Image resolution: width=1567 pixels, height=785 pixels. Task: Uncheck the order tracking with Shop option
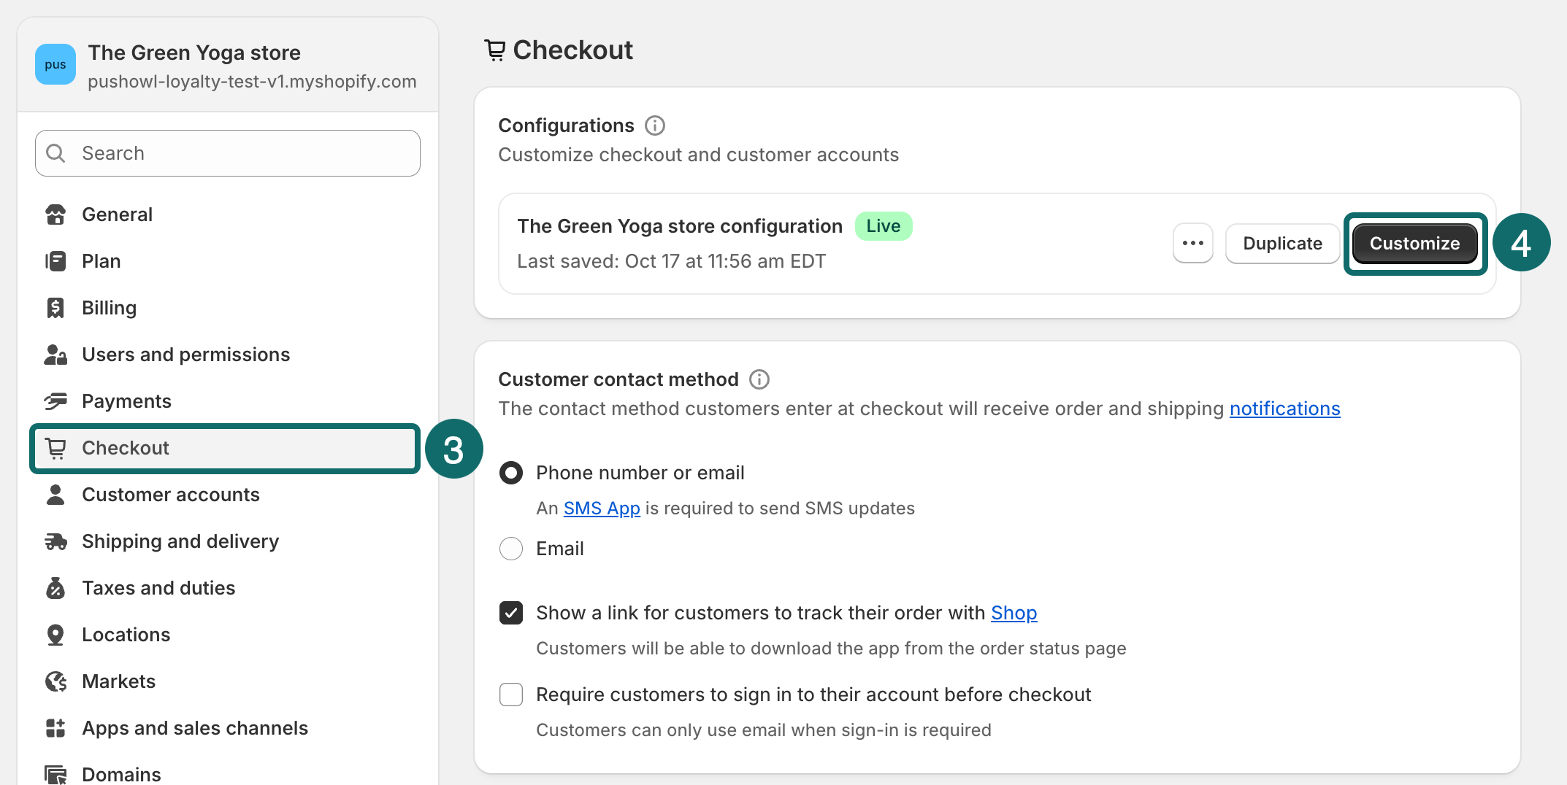point(511,613)
